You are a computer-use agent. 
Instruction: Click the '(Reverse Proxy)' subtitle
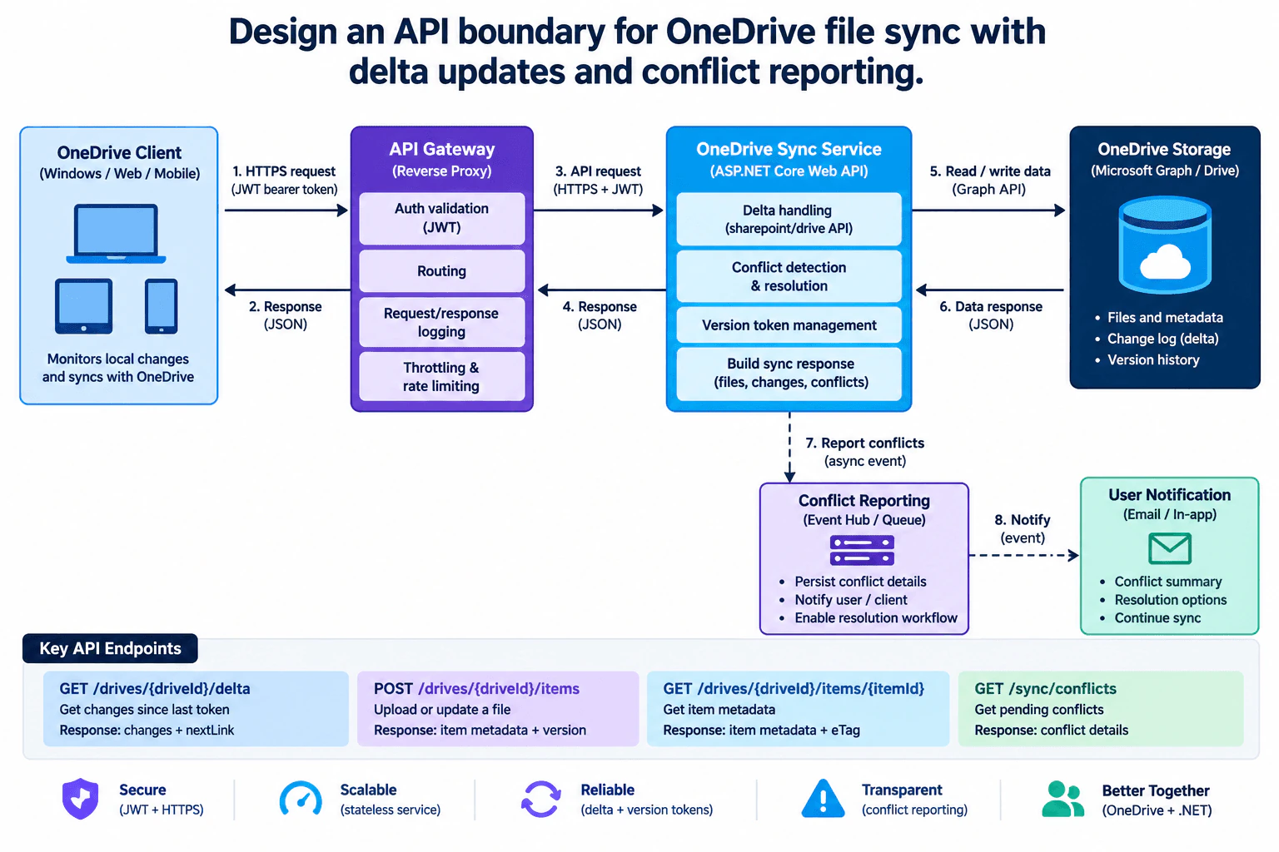pyautogui.click(x=442, y=171)
